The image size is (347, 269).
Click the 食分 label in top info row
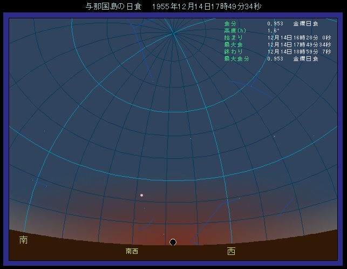(230, 24)
